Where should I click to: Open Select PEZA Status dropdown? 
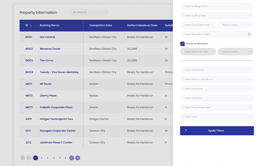click(x=217, y=70)
